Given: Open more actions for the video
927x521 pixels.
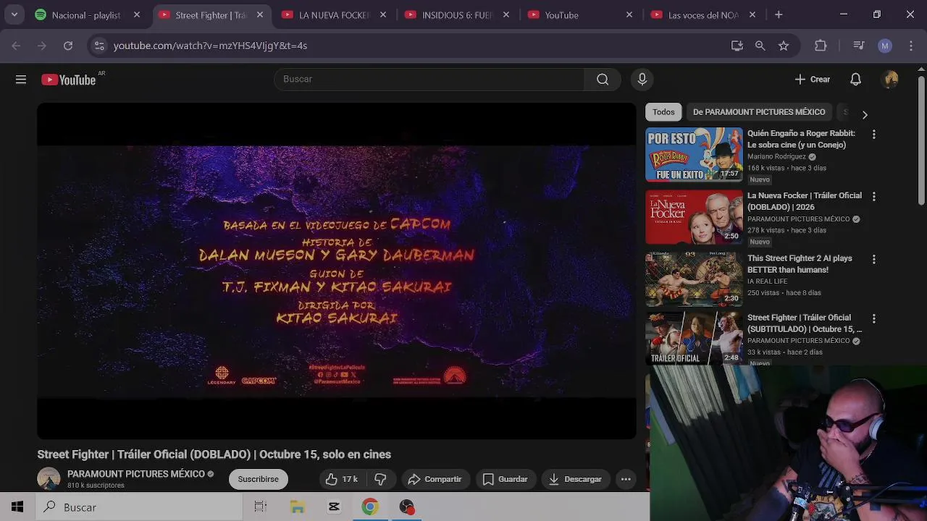Looking at the screenshot, I should (626, 479).
